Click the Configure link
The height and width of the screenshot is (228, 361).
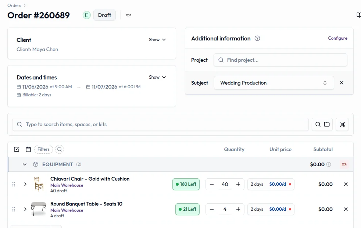[x=337, y=38]
